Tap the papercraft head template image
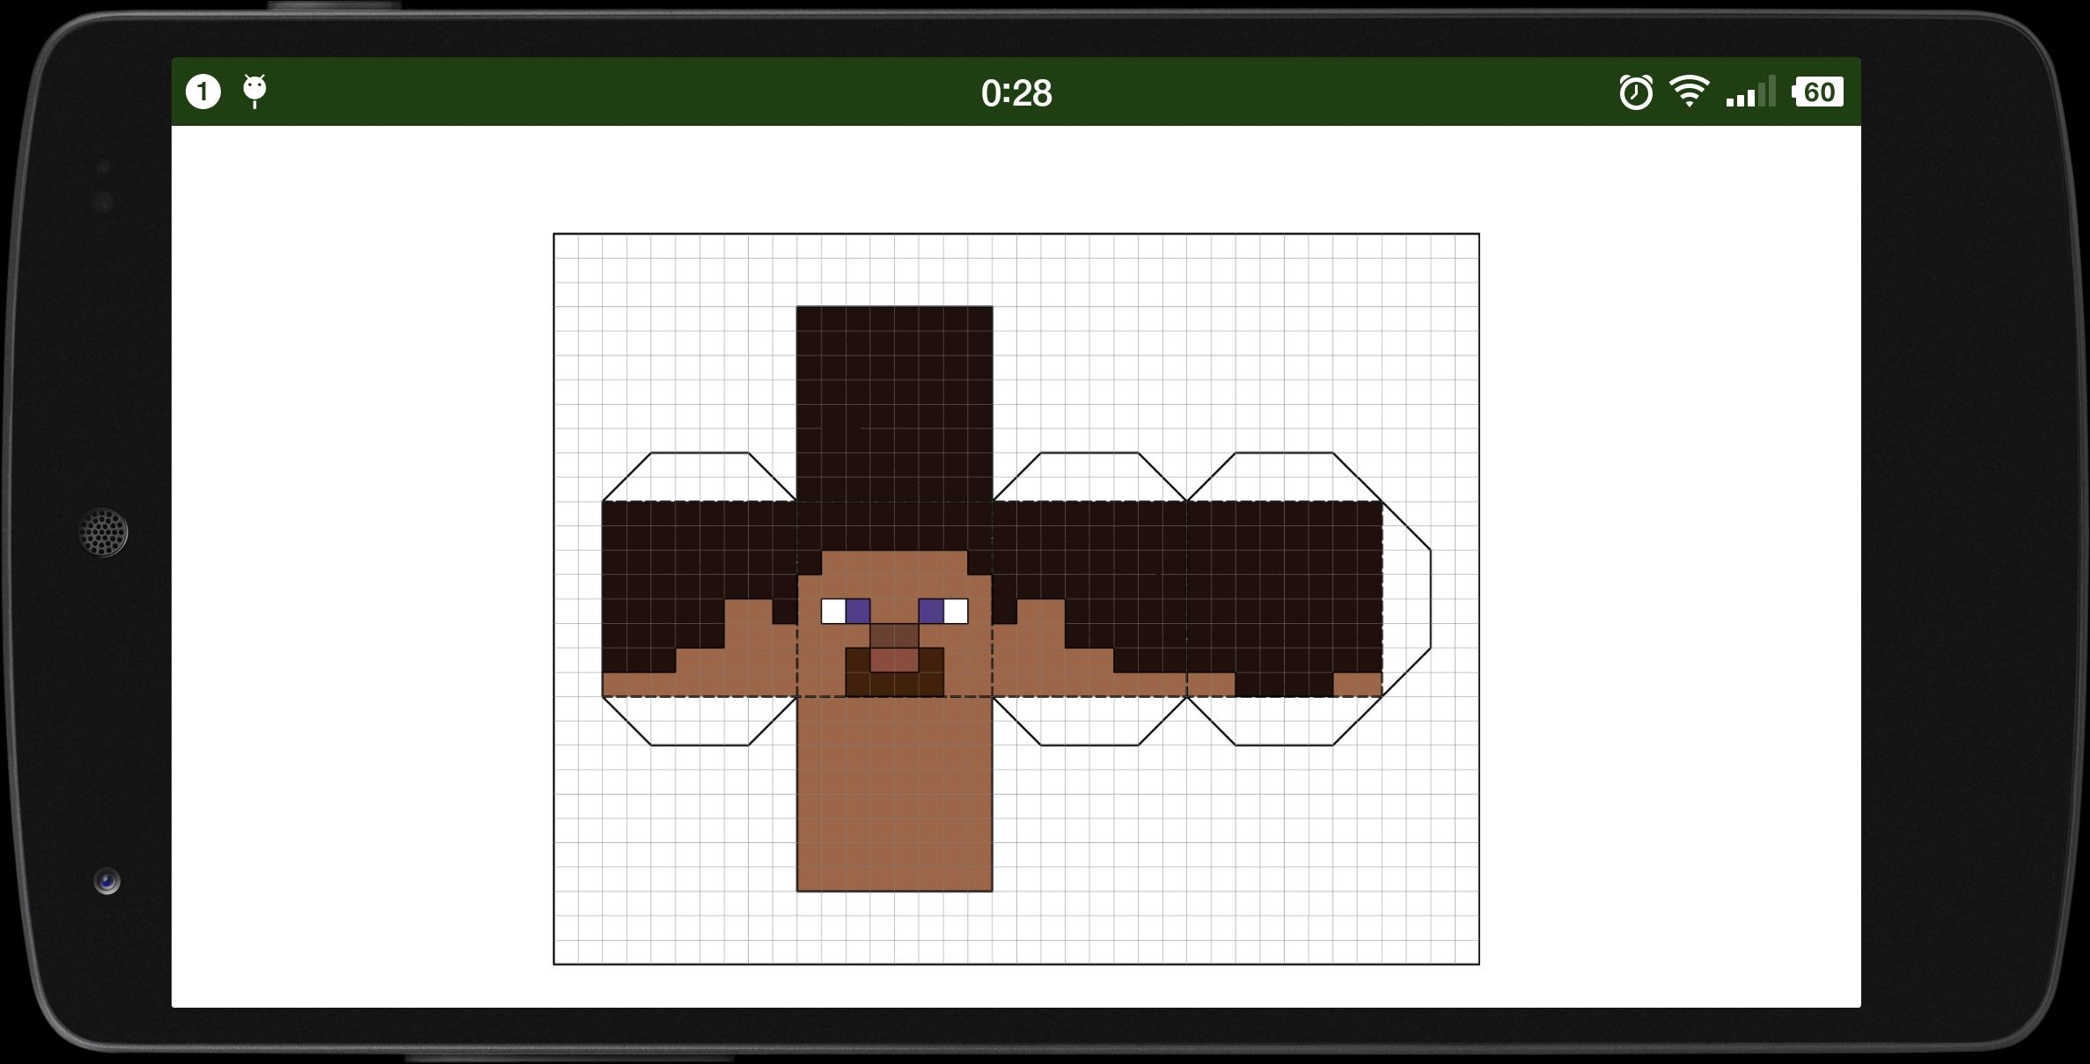This screenshot has height=1064, width=2090. click(x=1016, y=598)
